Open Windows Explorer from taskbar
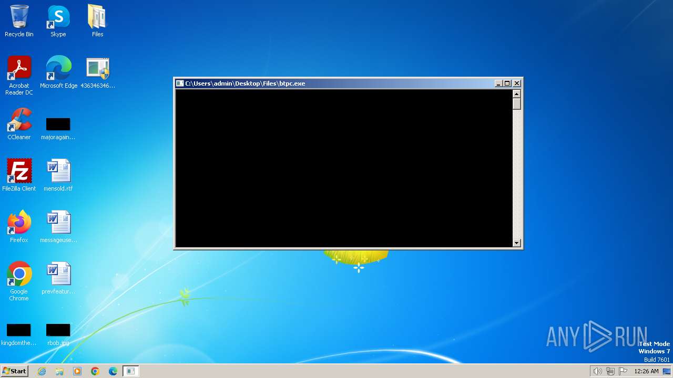This screenshot has width=673, height=378. [59, 371]
